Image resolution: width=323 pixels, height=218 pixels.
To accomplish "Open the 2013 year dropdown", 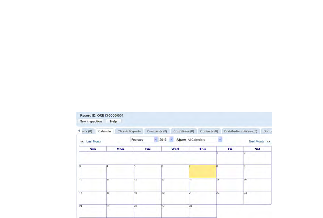I will tap(166, 139).
